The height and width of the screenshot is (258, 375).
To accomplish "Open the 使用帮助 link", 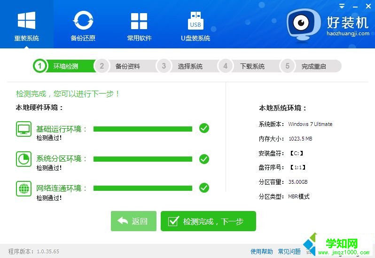I will pos(262,251).
